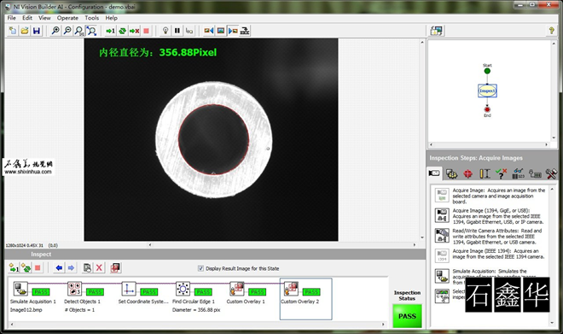Click the Save script toolbar icon
The image size is (563, 334).
pos(37,31)
